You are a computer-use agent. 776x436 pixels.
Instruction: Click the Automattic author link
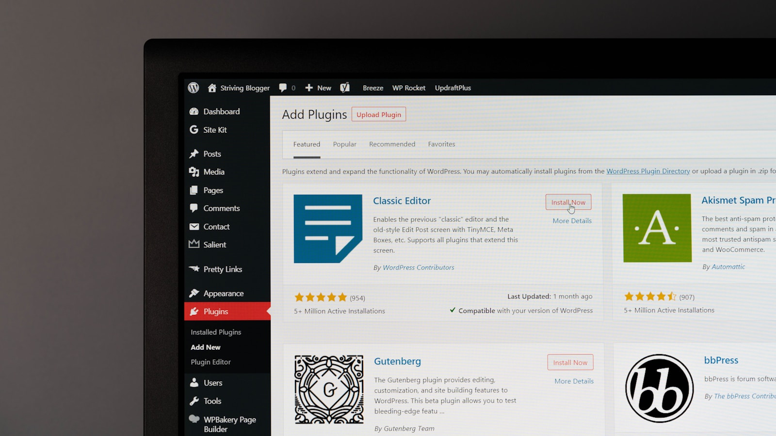728,267
